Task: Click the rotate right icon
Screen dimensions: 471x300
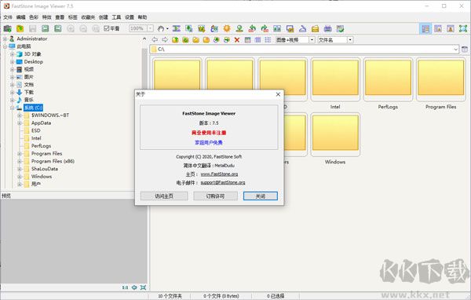Action: click(265, 29)
